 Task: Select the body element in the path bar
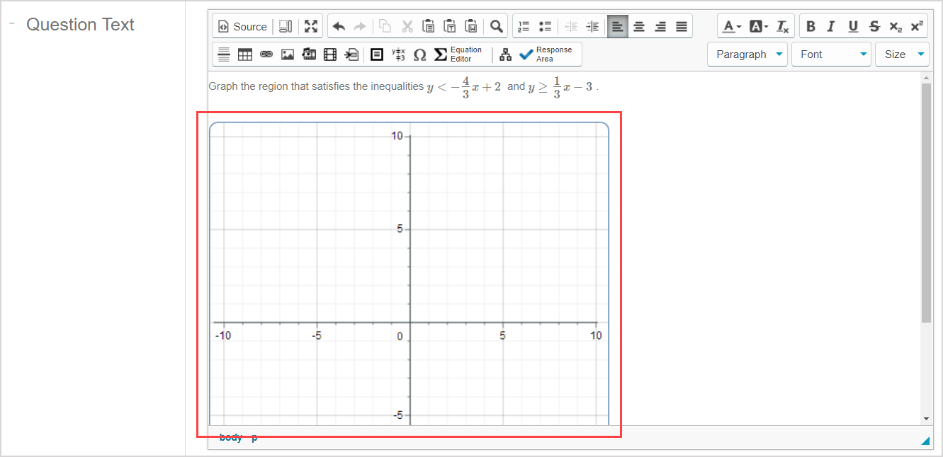[230, 437]
